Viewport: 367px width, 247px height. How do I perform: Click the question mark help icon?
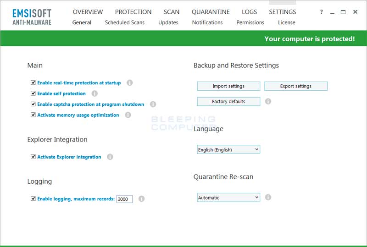(322, 12)
